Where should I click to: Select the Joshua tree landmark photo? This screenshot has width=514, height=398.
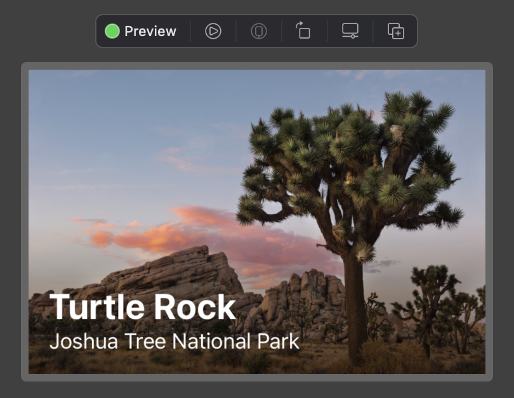point(256,190)
